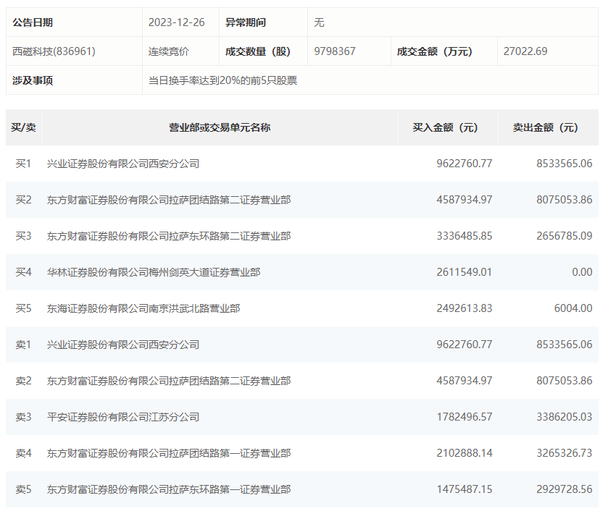Click the 买5 row label

pyautogui.click(x=23, y=308)
